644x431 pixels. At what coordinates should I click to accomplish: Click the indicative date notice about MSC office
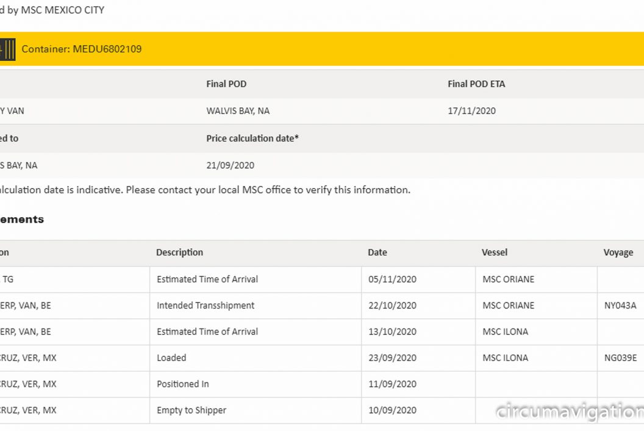pyautogui.click(x=205, y=190)
